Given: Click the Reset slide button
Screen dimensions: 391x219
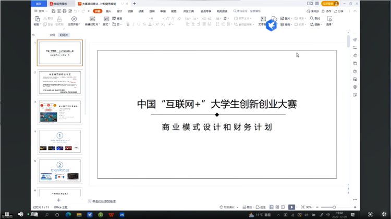Looking at the screenshot, I should pyautogui.click(x=117, y=18).
